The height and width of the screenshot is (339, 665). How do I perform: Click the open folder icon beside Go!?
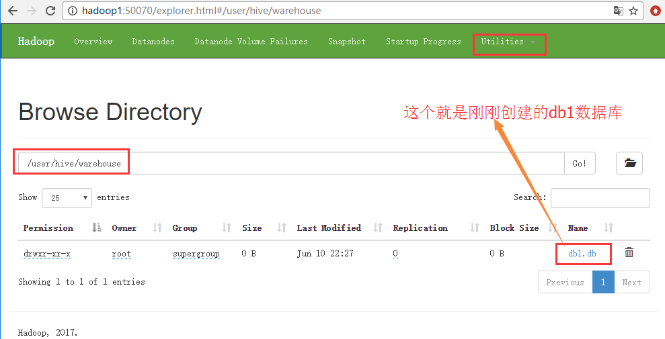point(629,163)
